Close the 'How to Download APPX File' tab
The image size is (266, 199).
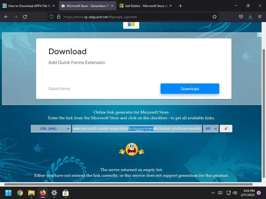click(x=54, y=6)
